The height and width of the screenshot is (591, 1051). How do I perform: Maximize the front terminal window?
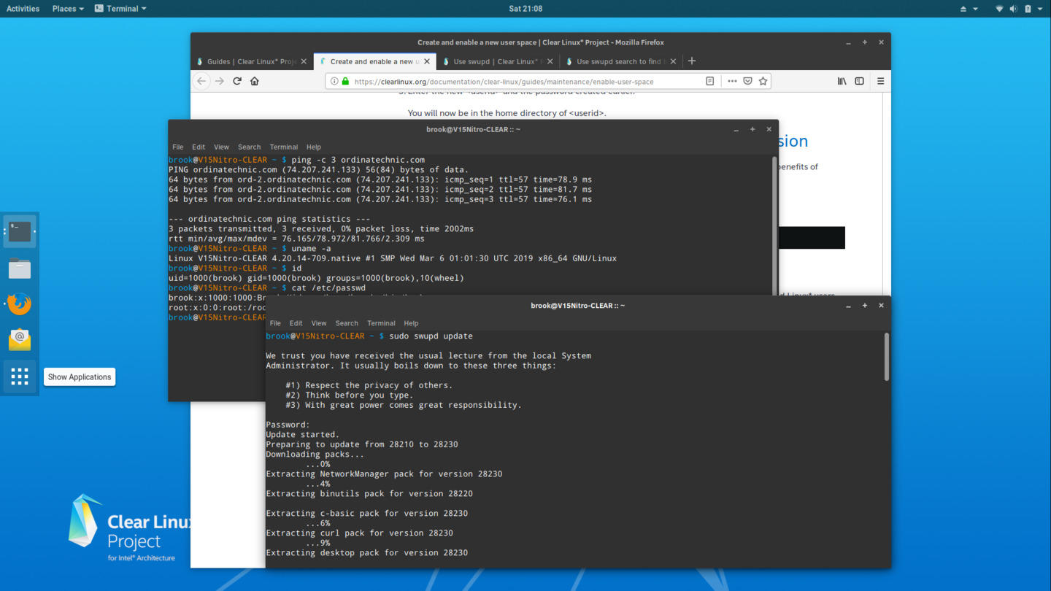click(x=865, y=306)
